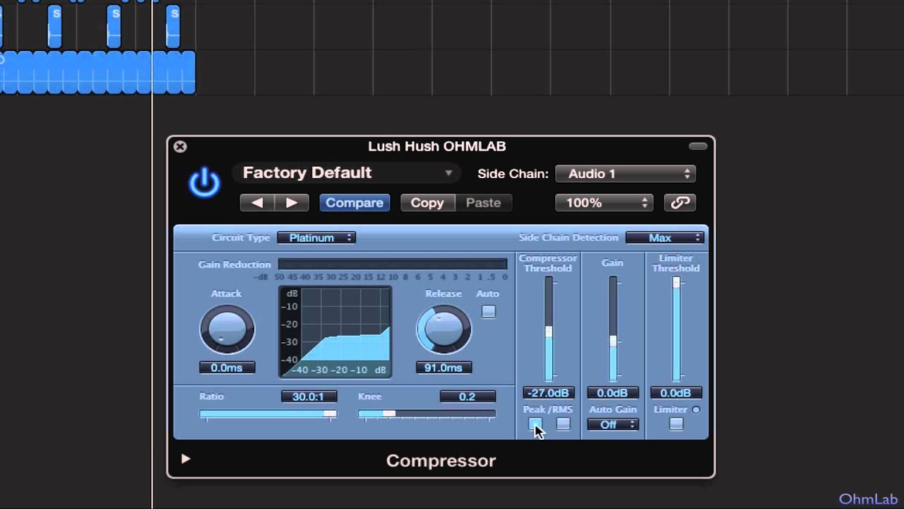Open the Factory Default preset menu
Image resolution: width=904 pixels, height=509 pixels.
click(346, 173)
